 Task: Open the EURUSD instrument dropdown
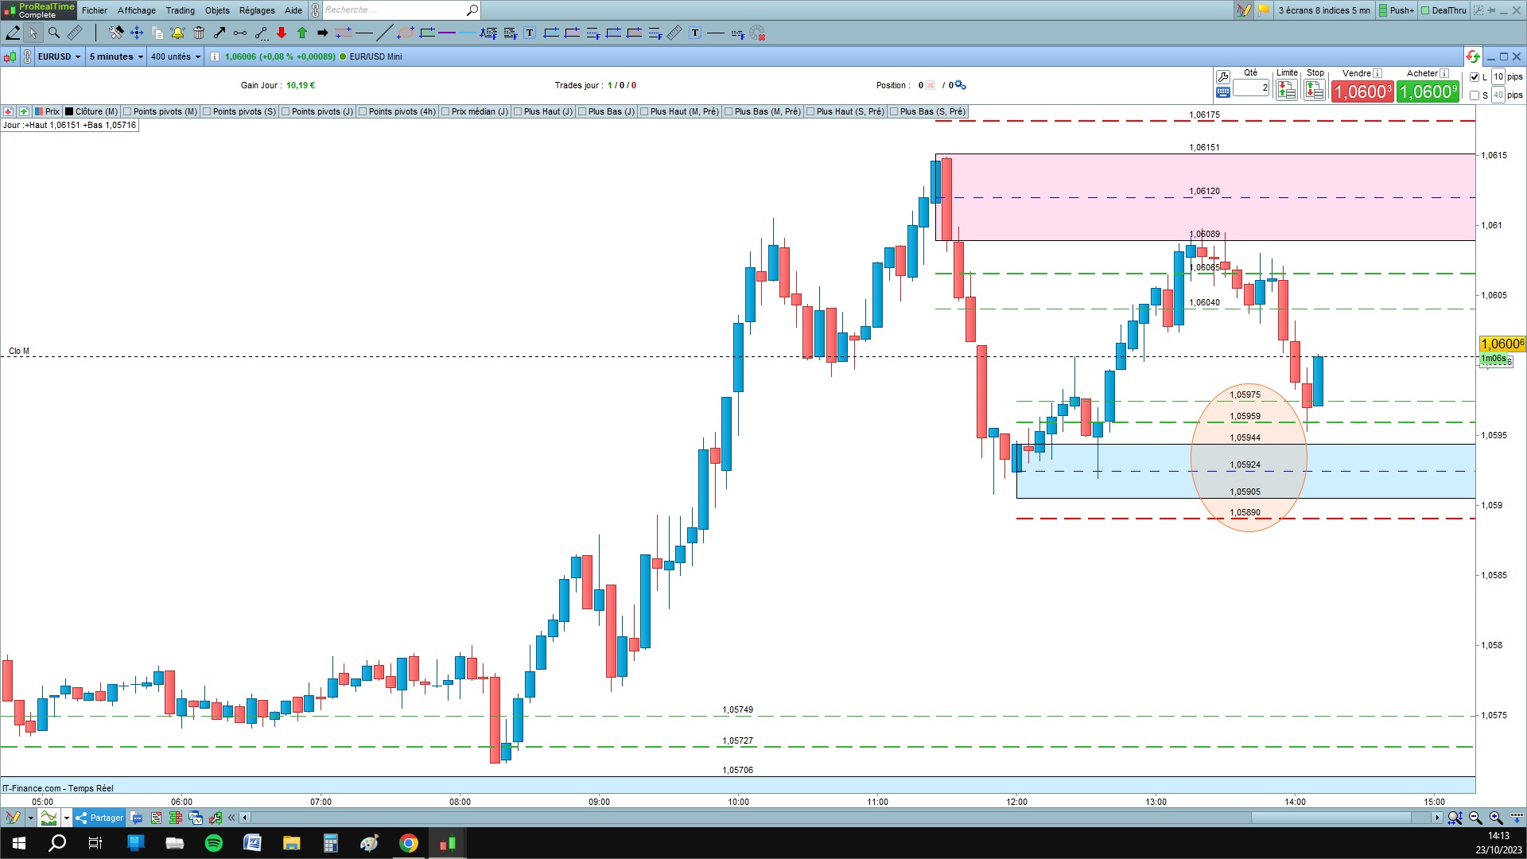[x=59, y=56]
